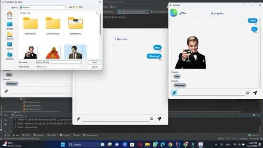The width and height of the screenshot is (263, 148).
Task: Click the Hello message bubble in Kavindu window
Action: click(252, 21)
